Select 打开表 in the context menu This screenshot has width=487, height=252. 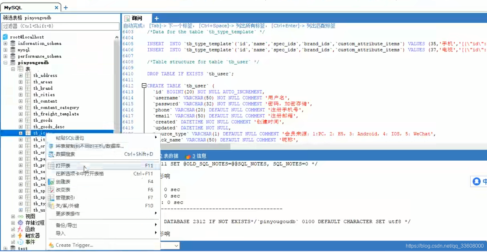point(103,166)
